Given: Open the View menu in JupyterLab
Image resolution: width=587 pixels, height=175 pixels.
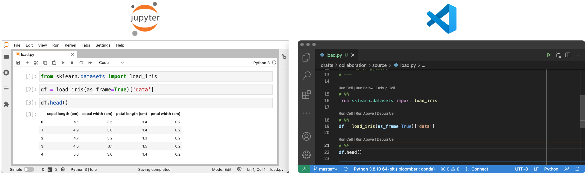Looking at the screenshot, I should (43, 45).
